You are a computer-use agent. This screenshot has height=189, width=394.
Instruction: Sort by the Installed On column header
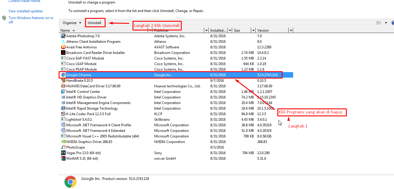pyautogui.click(x=218, y=30)
